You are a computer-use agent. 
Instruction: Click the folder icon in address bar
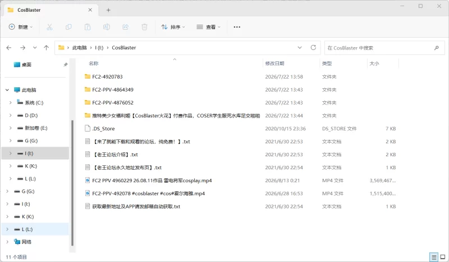pyautogui.click(x=61, y=48)
